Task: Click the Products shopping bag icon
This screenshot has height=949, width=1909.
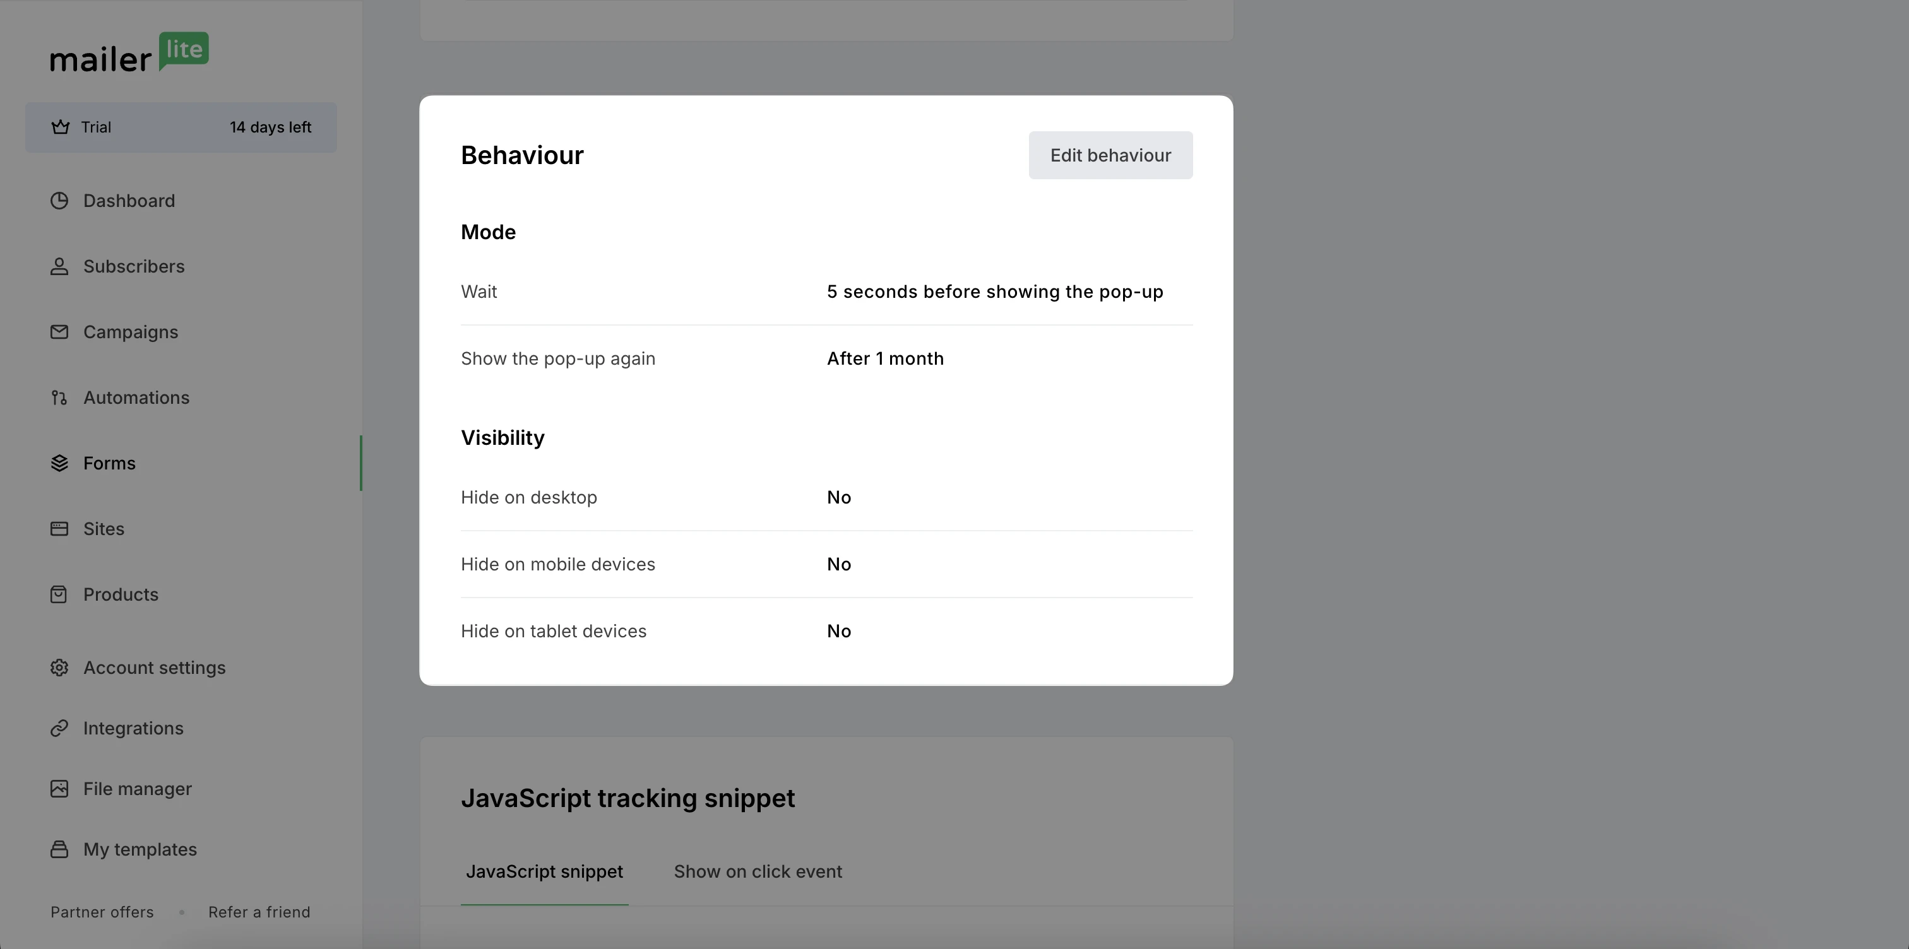Action: pyautogui.click(x=59, y=594)
